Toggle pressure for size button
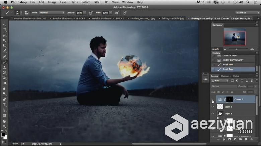The width and height of the screenshot is (261, 146). (124, 13)
